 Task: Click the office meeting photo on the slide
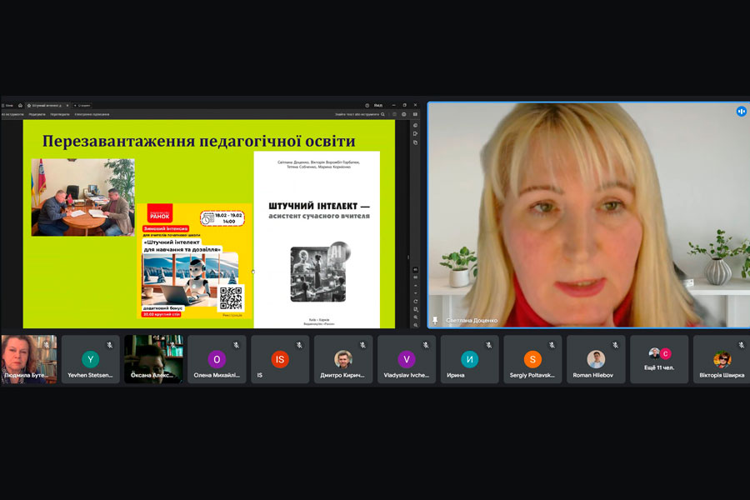pos(82,197)
